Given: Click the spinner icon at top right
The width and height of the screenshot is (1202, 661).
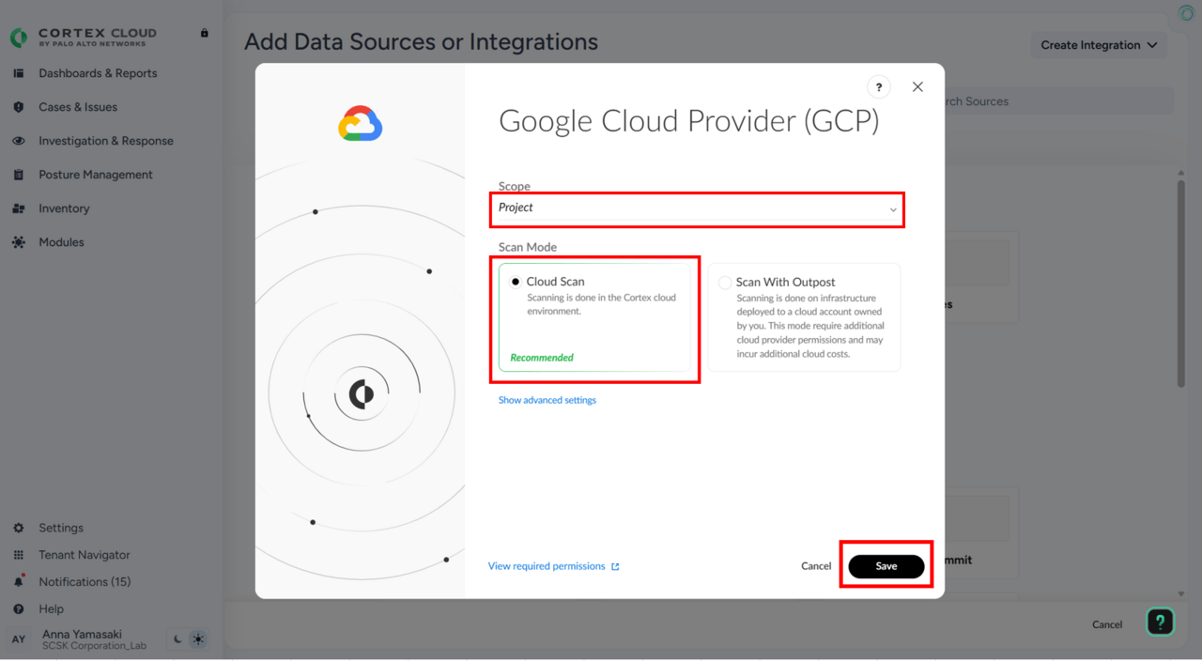Looking at the screenshot, I should coord(1186,12).
